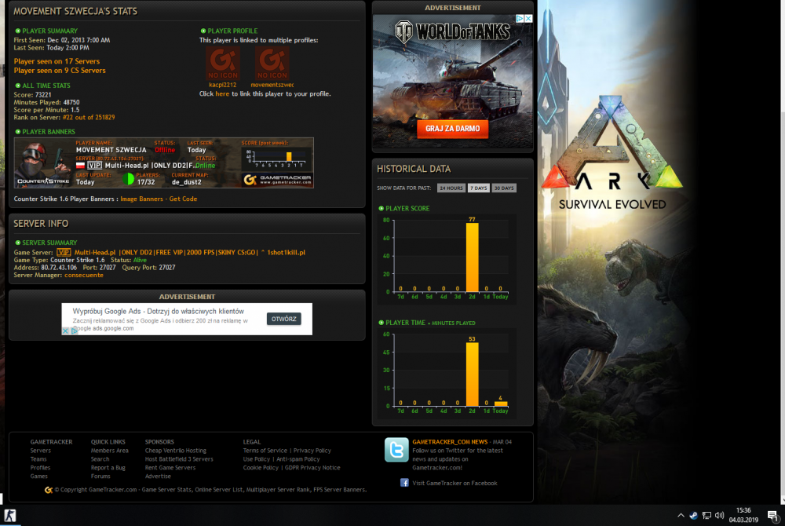The height and width of the screenshot is (526, 785).
Task: Click the Twitter bird icon
Action: click(x=396, y=450)
